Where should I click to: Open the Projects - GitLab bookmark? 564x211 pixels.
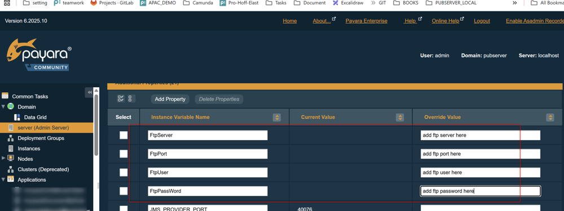click(111, 3)
